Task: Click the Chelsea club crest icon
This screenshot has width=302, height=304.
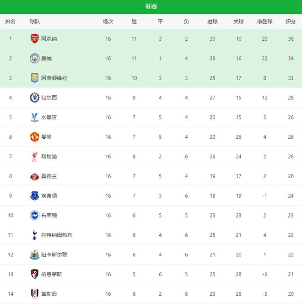Action: click(x=34, y=98)
